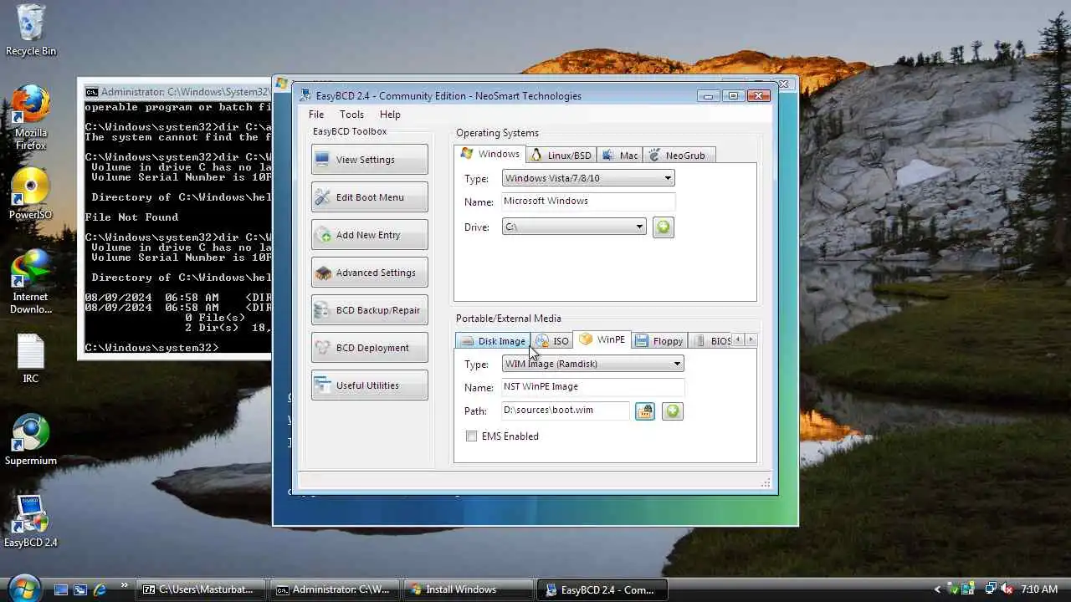Open Mozilla Firefox desktop icon
Screen dimensions: 1071x602
31,118
